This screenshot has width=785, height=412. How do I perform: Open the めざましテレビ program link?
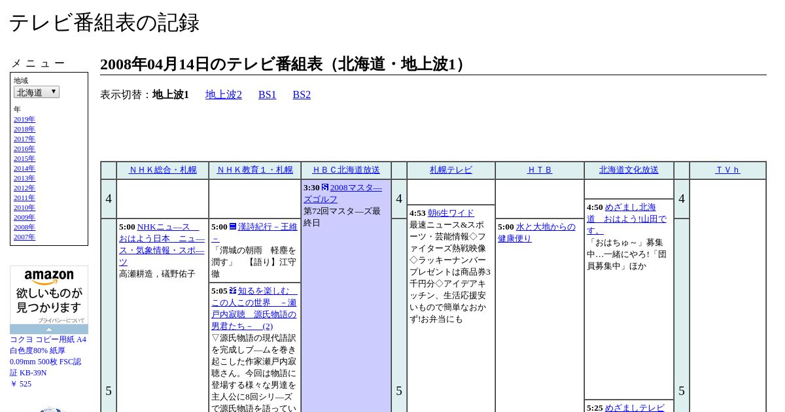(x=635, y=408)
